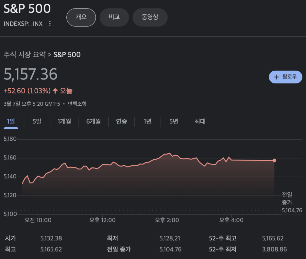
Task: Click the 3월 7일 오후 5:20 GMT-5 timestamp
Action: click(32, 104)
